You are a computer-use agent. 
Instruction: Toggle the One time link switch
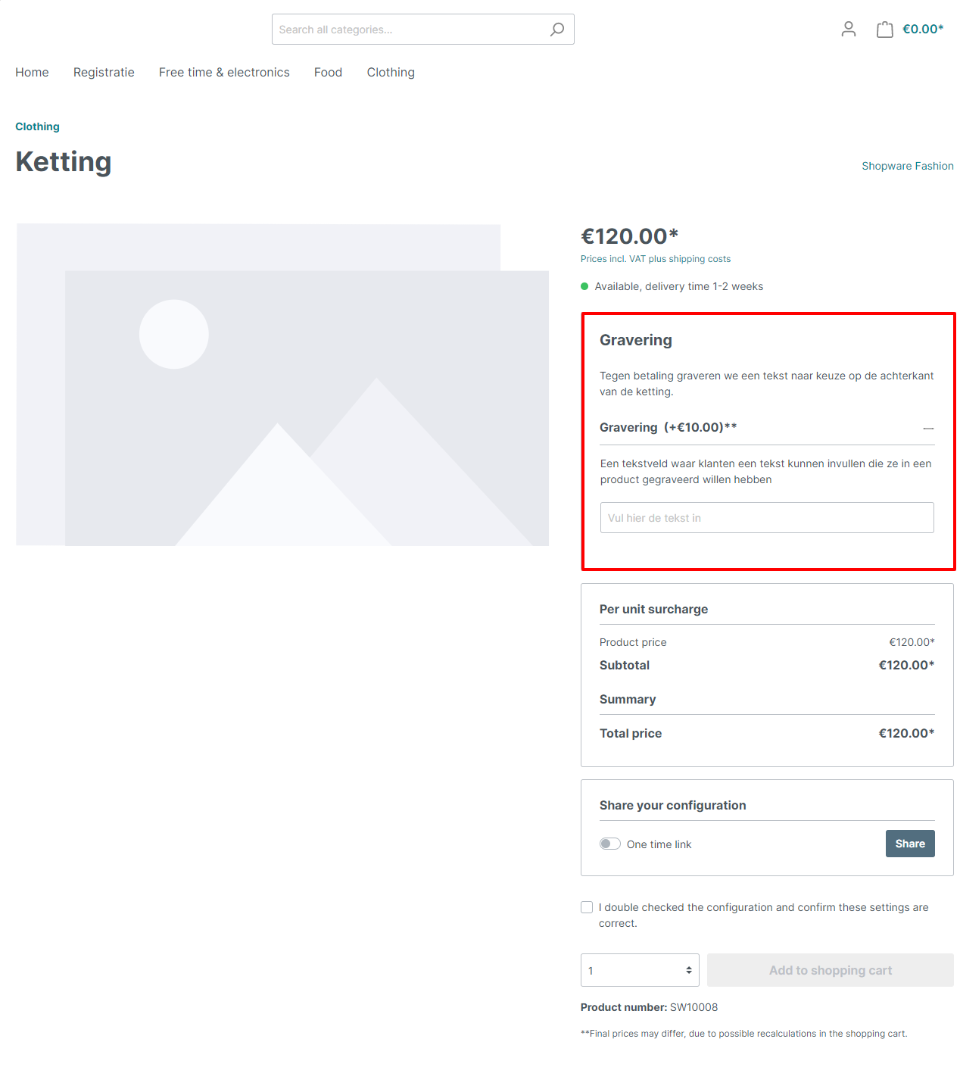610,844
